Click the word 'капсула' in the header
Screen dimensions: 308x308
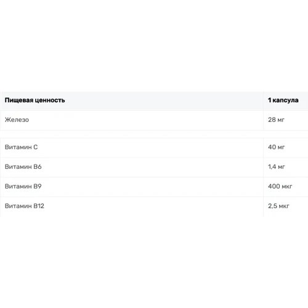(x=285, y=100)
